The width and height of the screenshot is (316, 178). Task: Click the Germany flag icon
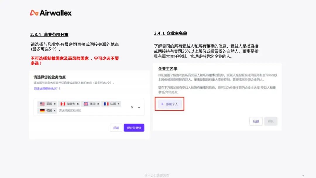click(42, 111)
